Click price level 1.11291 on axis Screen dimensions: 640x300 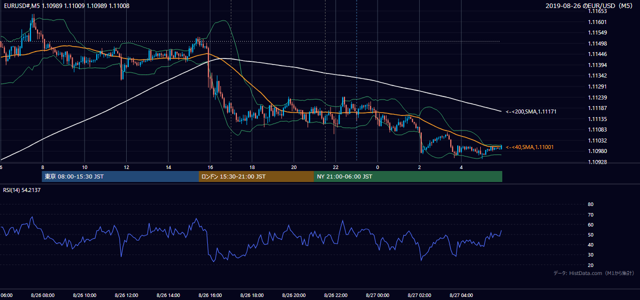[x=597, y=86]
